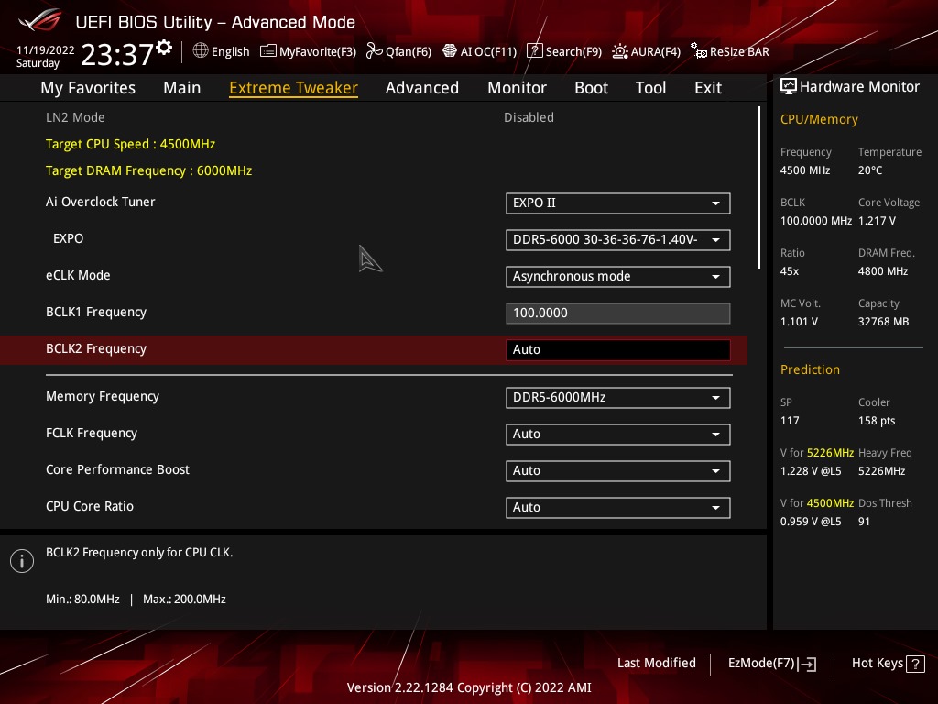Expand the eCLK Mode dropdown
This screenshot has height=704, width=938.
click(618, 277)
